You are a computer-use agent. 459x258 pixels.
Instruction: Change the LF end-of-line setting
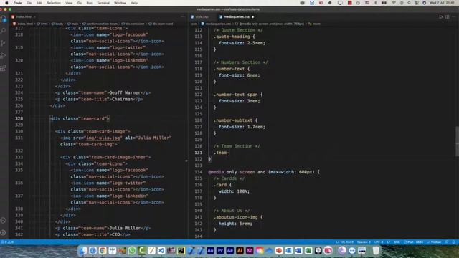[x=389, y=242]
